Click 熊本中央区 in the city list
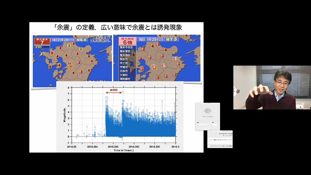Viewport: 311px width, 175px height. [126, 47]
